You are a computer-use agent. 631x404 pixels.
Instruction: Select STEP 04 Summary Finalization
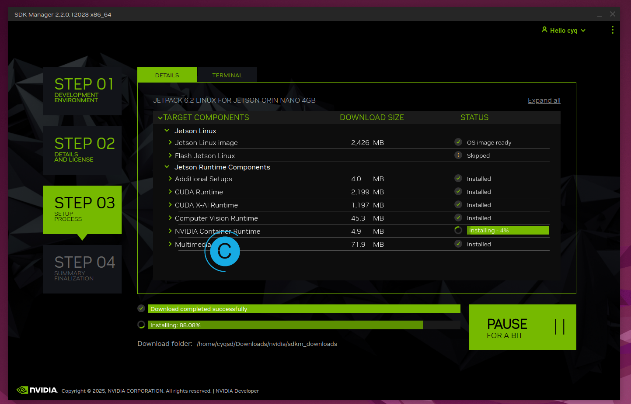(x=82, y=269)
